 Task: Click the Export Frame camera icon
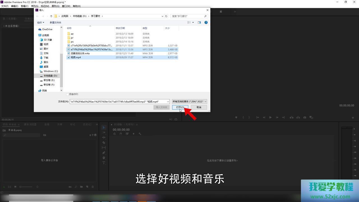click(305, 118)
